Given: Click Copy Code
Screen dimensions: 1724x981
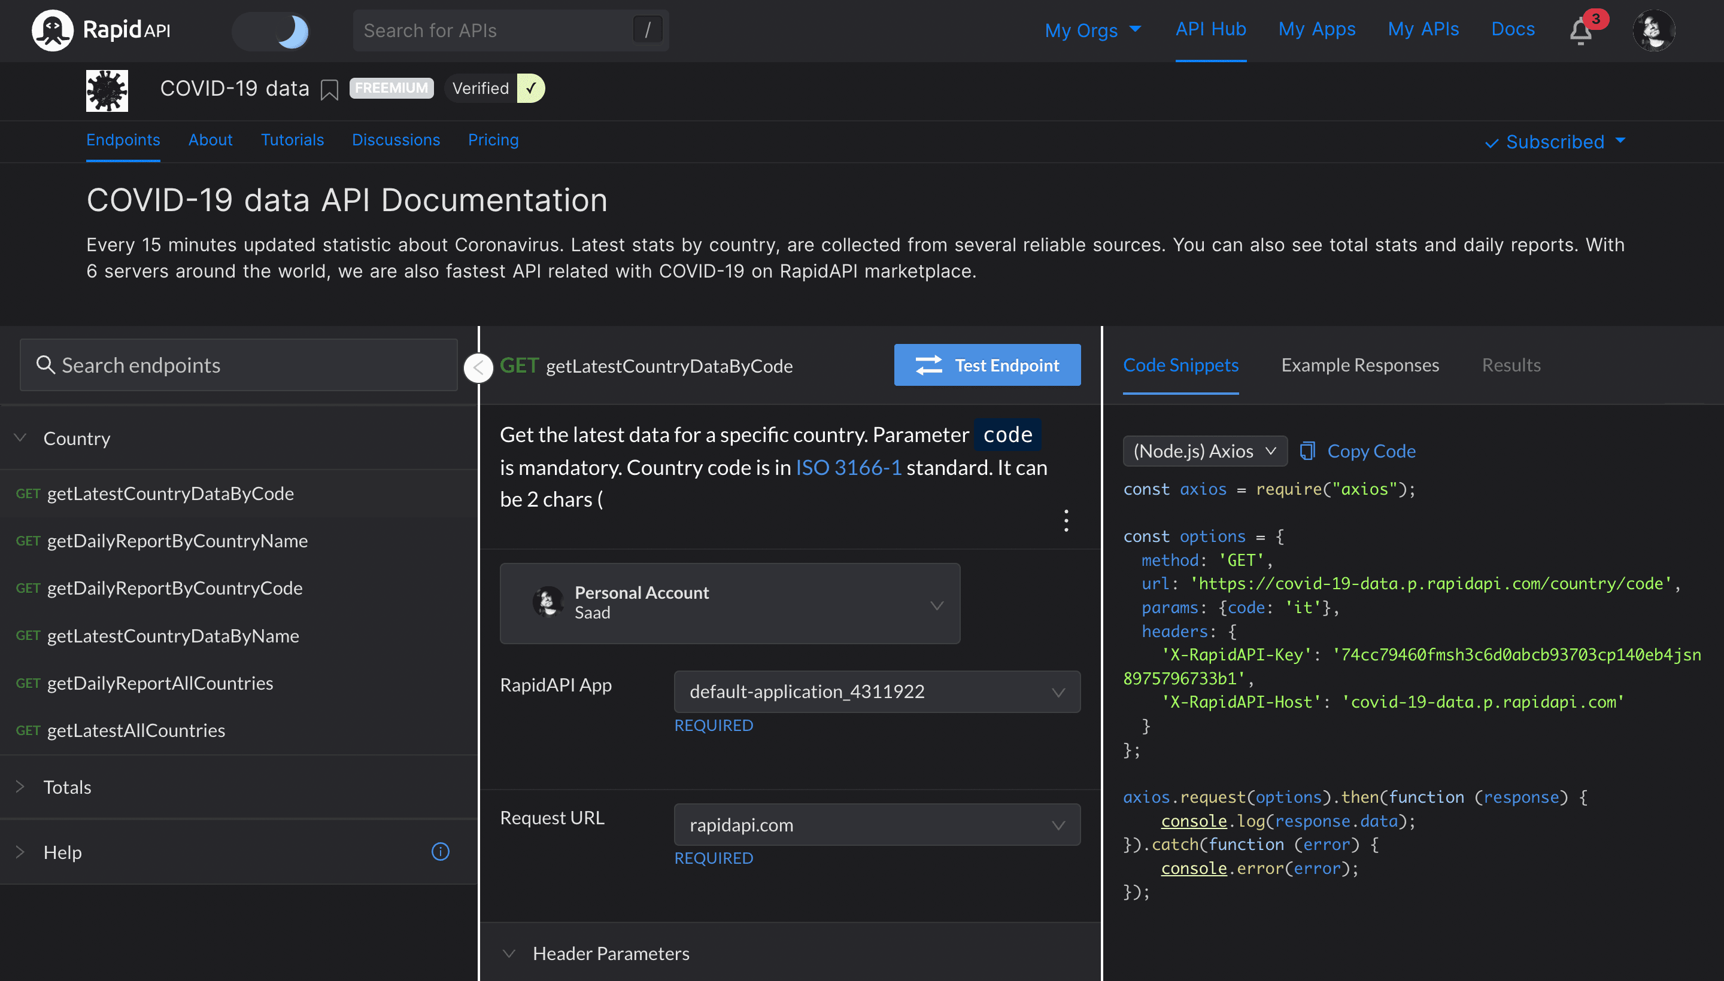Looking at the screenshot, I should click(x=1358, y=452).
